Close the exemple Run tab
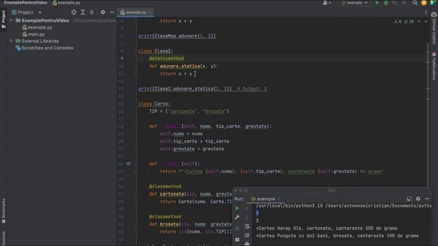 pyautogui.click(x=279, y=199)
